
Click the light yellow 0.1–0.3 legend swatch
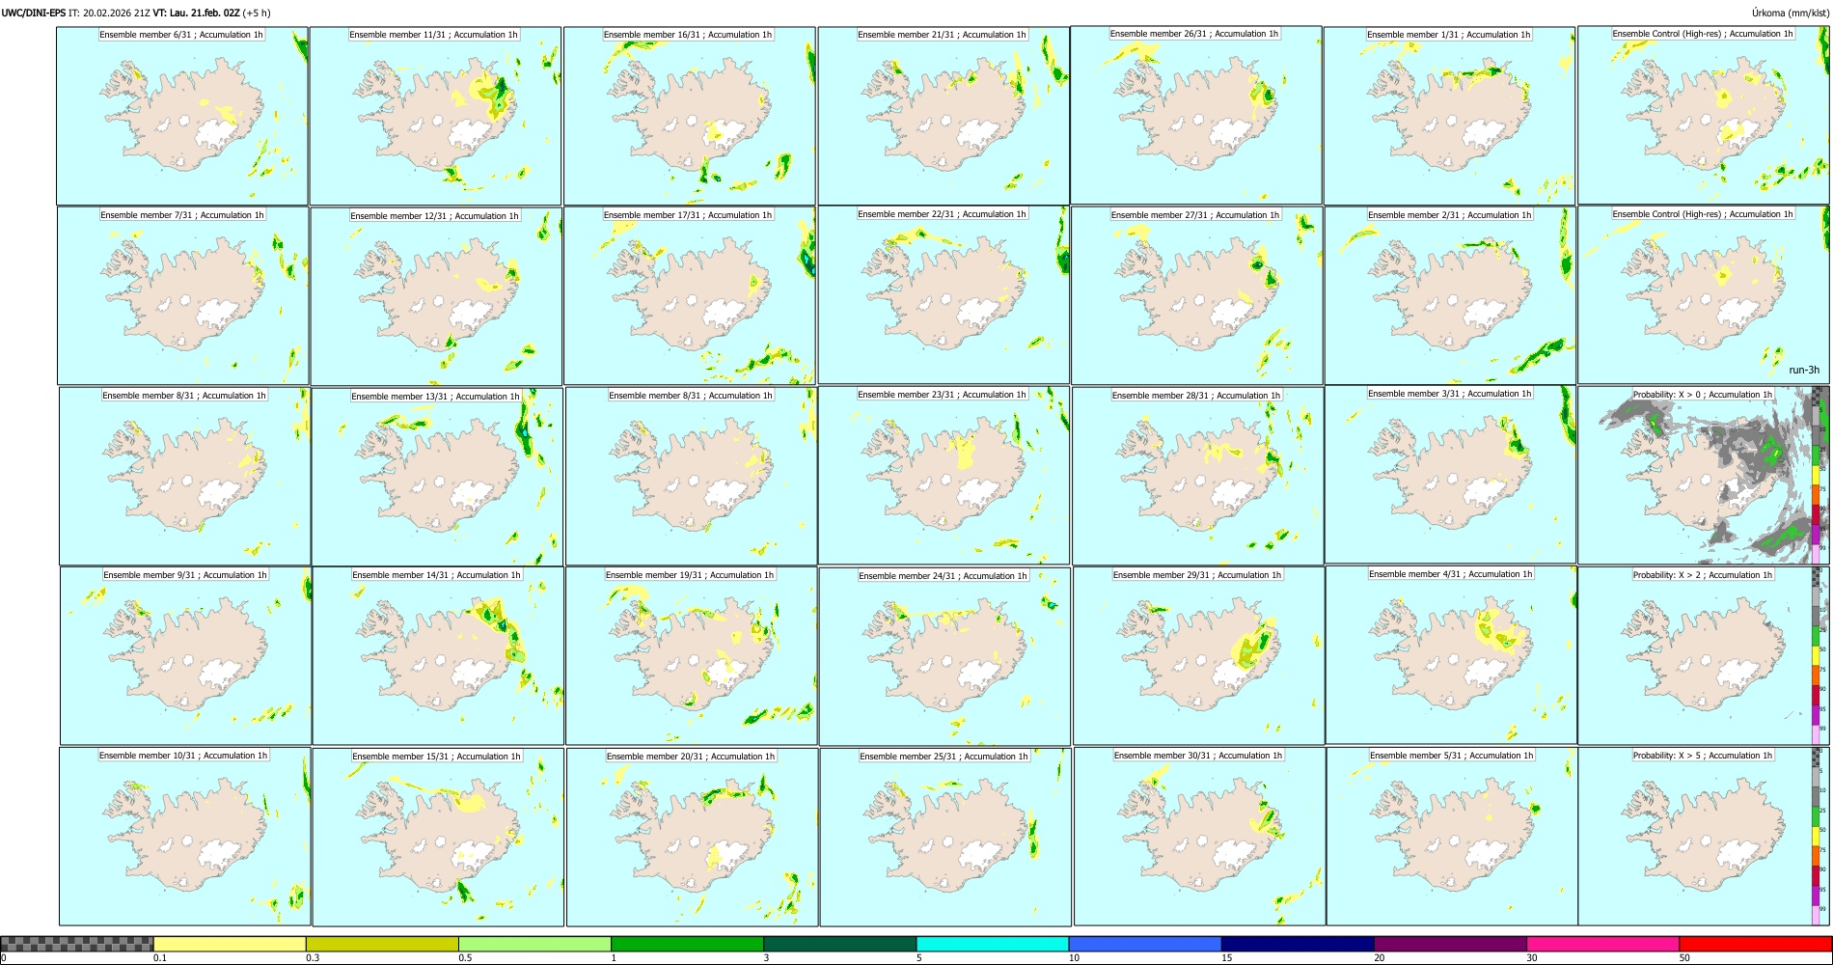coord(230,944)
